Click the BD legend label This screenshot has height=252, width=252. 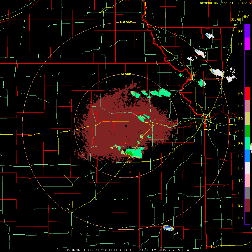pyautogui.click(x=240, y=119)
